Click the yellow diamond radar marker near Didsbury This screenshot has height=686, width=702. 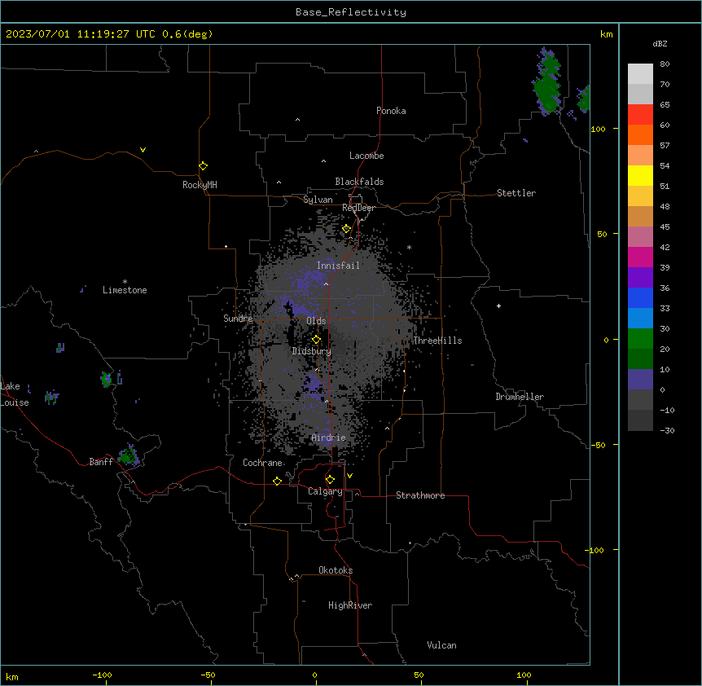pyautogui.click(x=316, y=340)
